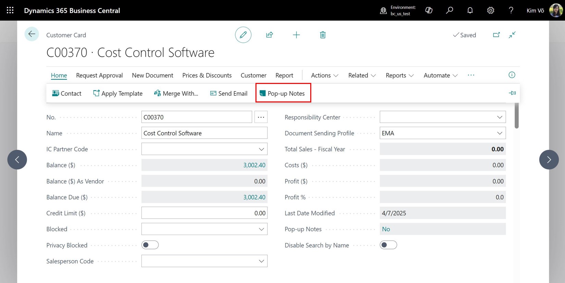Open the Copilot icon in header
Screen dimensions: 565x283
click(429, 10)
